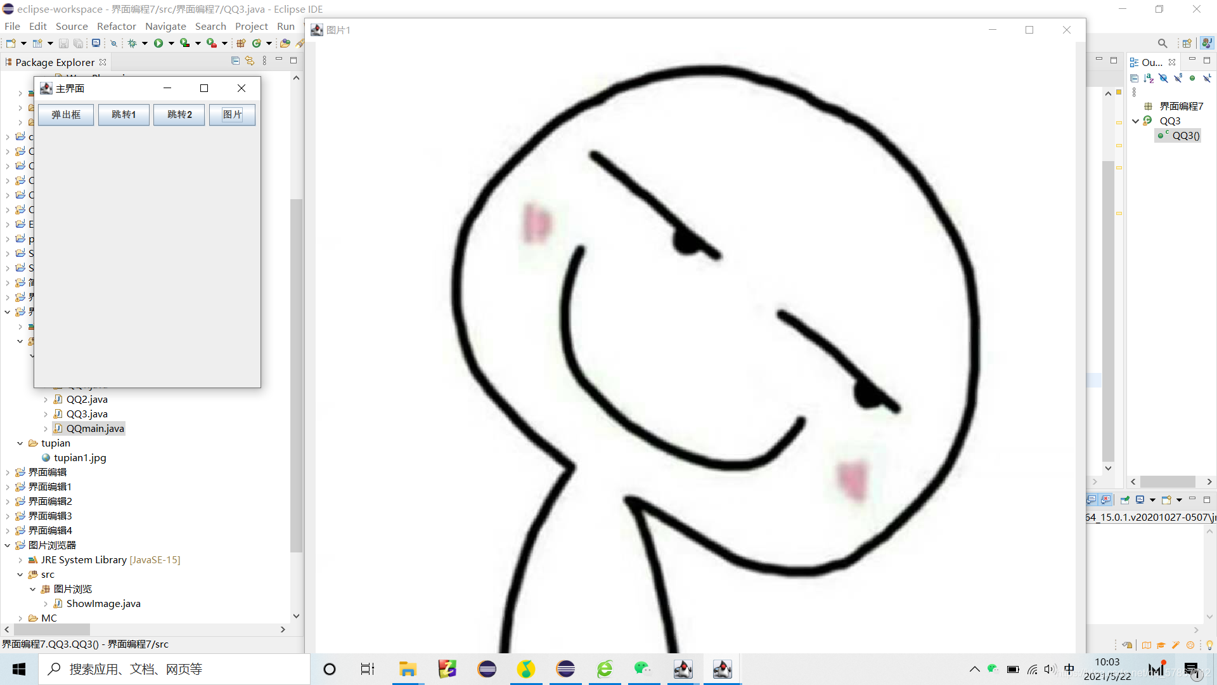1217x685 pixels.
Task: Click the Debug bug icon
Action: click(132, 43)
